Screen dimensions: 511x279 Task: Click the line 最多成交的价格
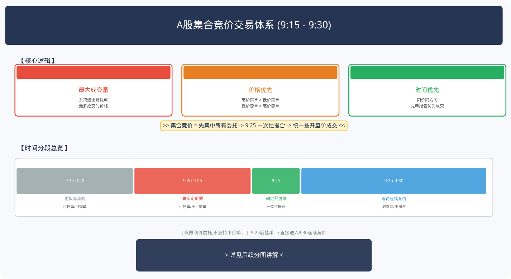pos(94,106)
